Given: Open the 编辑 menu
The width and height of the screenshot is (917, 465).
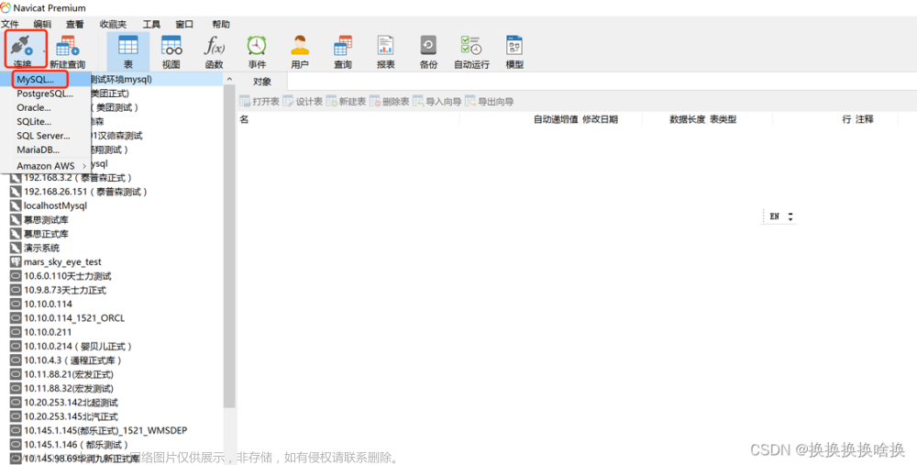Looking at the screenshot, I should (42, 24).
